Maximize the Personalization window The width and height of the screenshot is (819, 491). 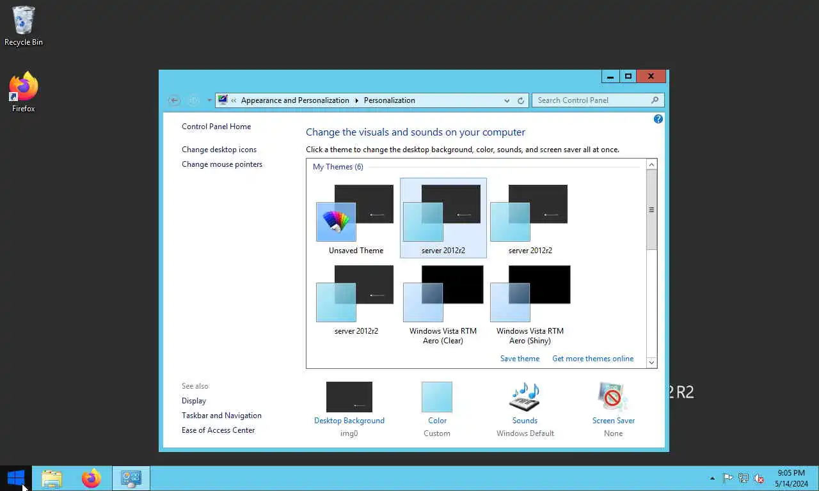(628, 77)
